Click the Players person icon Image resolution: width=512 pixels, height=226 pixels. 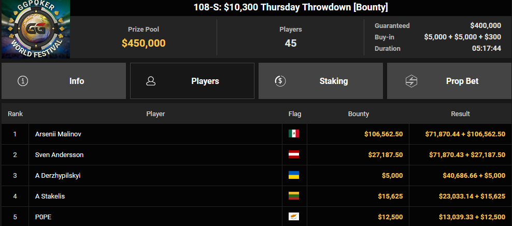pos(151,81)
